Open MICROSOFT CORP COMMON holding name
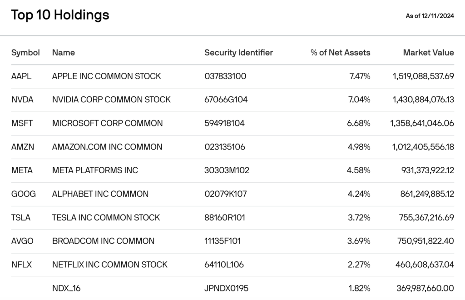This screenshot has width=465, height=300. [107, 123]
